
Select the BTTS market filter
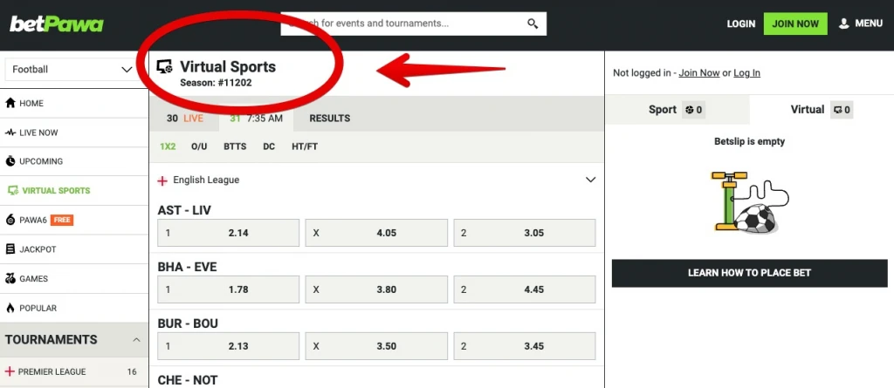pyautogui.click(x=235, y=146)
